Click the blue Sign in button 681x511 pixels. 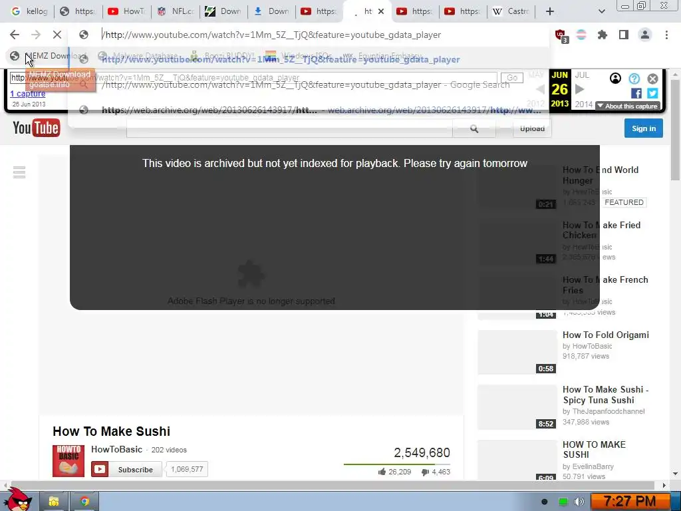[644, 128]
